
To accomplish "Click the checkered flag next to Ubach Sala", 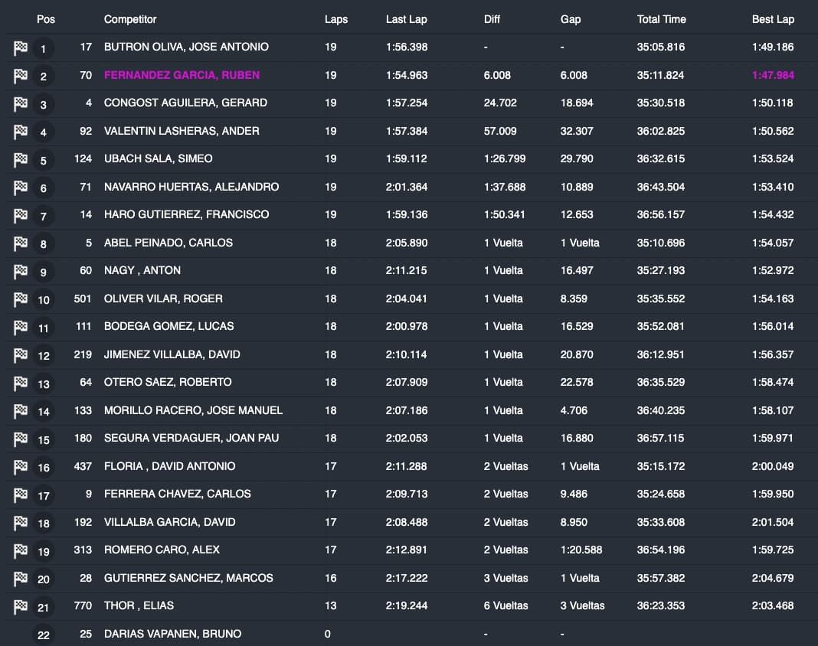I will pyautogui.click(x=21, y=160).
